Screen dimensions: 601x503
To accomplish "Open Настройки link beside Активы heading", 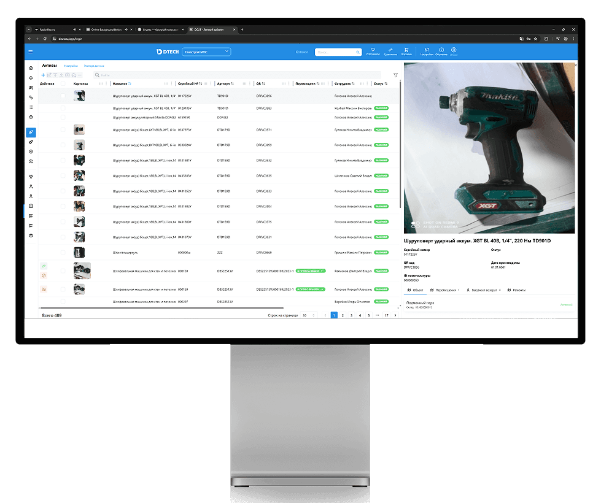I will (x=71, y=66).
